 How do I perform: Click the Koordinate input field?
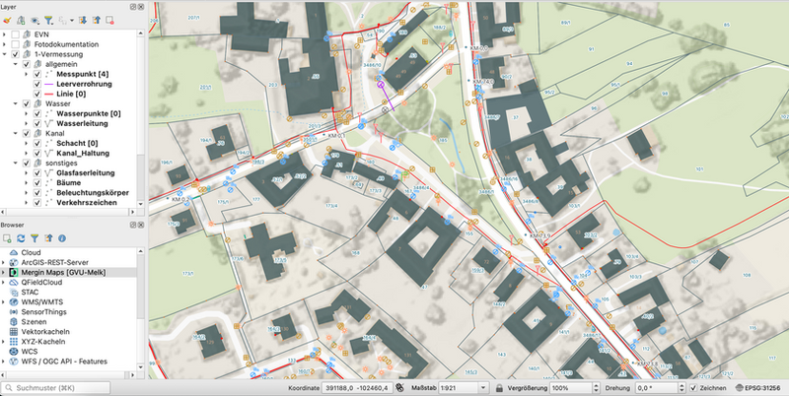(x=357, y=388)
